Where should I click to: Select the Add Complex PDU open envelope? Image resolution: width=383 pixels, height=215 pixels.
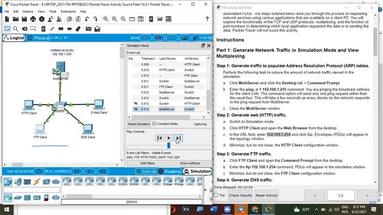[97, 29]
